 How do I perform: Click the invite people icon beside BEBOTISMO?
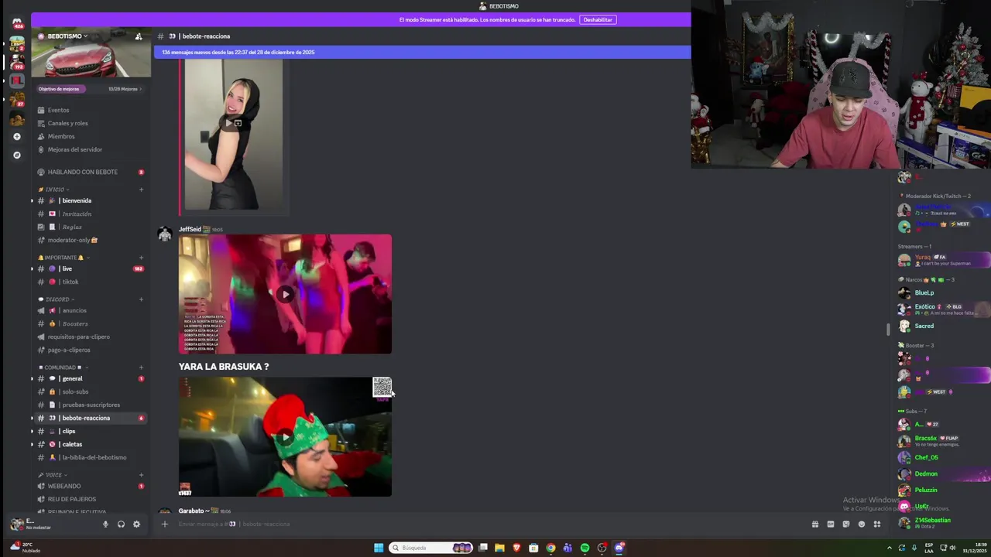coord(139,36)
